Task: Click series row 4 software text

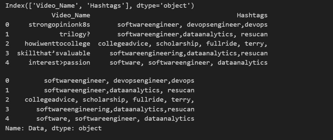Action: coord(51,119)
